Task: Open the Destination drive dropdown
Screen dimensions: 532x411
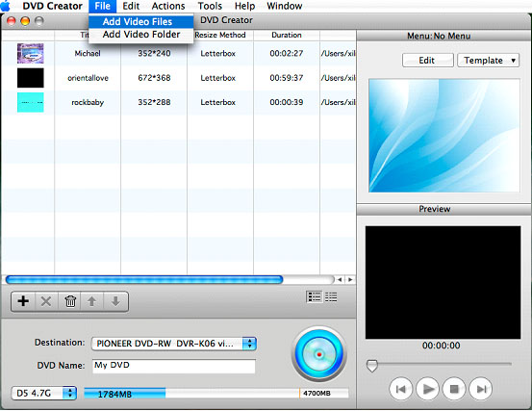Action: tap(174, 344)
